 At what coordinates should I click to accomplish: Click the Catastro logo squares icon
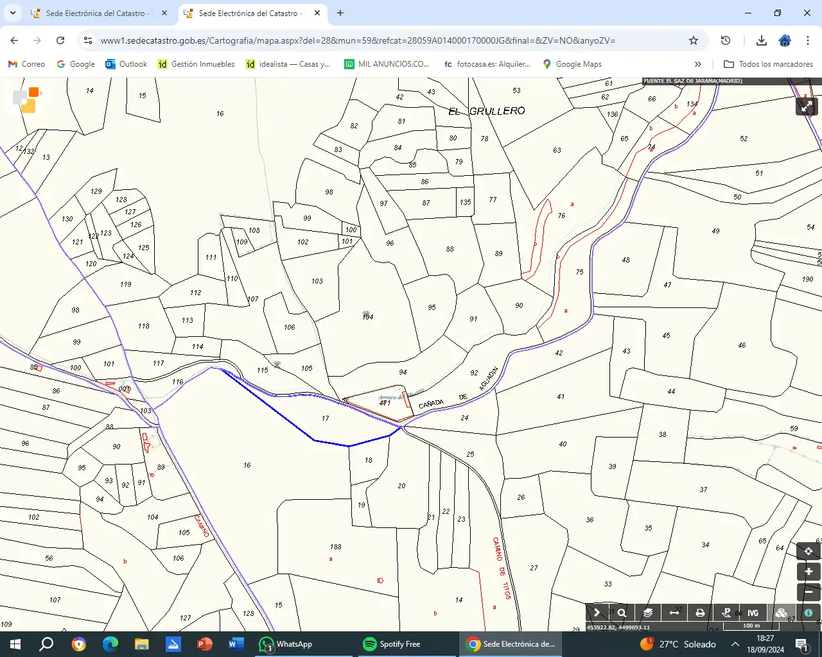pos(26,99)
